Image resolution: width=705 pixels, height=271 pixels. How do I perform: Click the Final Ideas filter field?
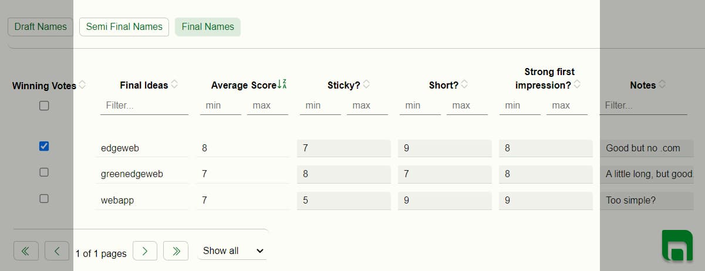[x=144, y=106]
